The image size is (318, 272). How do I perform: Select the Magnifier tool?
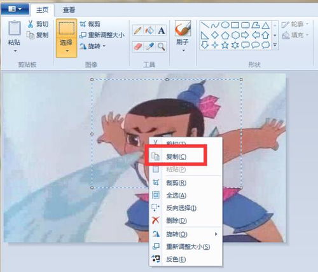[162, 46]
